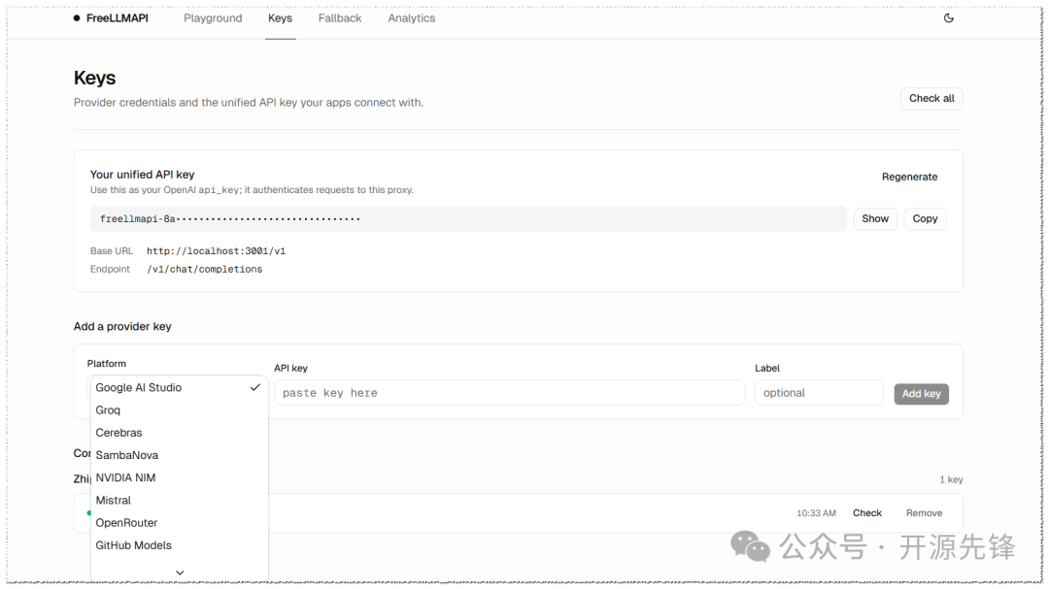Click the masked freellmapi key field
Image resolution: width=1049 pixels, height=589 pixels.
(x=468, y=218)
